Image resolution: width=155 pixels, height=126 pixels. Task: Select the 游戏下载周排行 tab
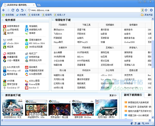tap(133, 95)
